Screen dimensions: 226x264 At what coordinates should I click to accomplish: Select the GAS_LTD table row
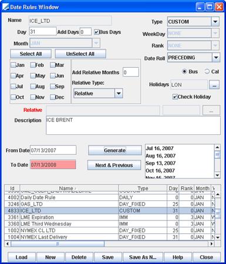pyautogui.click(x=110, y=204)
